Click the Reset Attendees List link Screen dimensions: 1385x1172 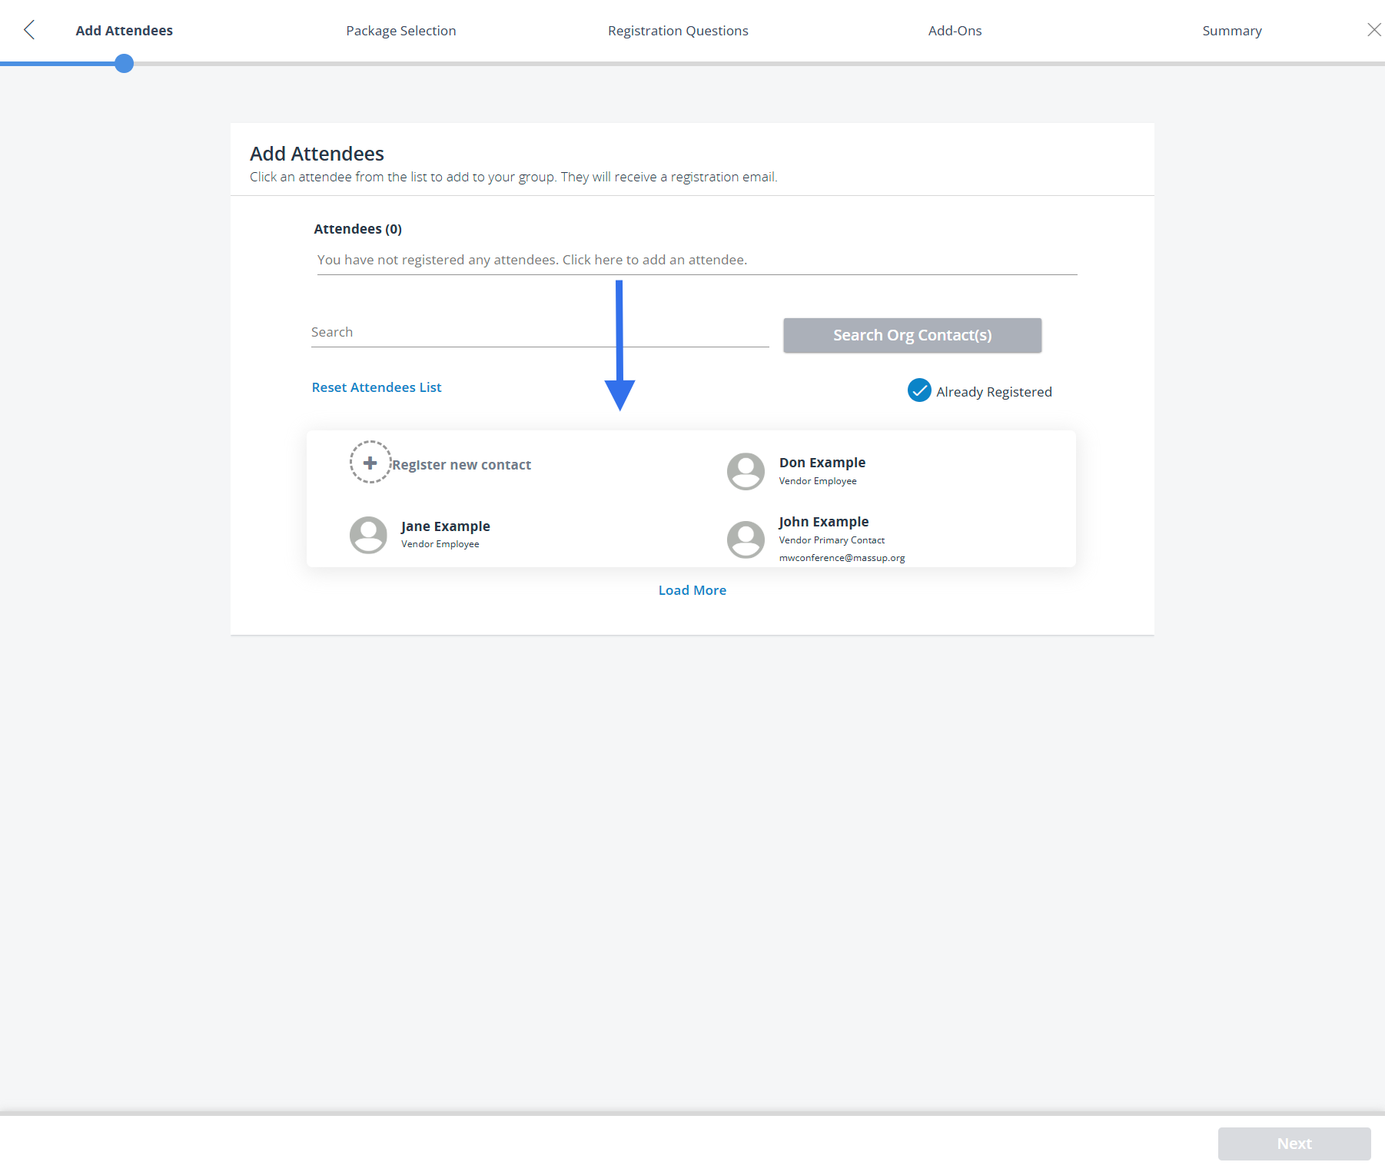click(x=377, y=387)
